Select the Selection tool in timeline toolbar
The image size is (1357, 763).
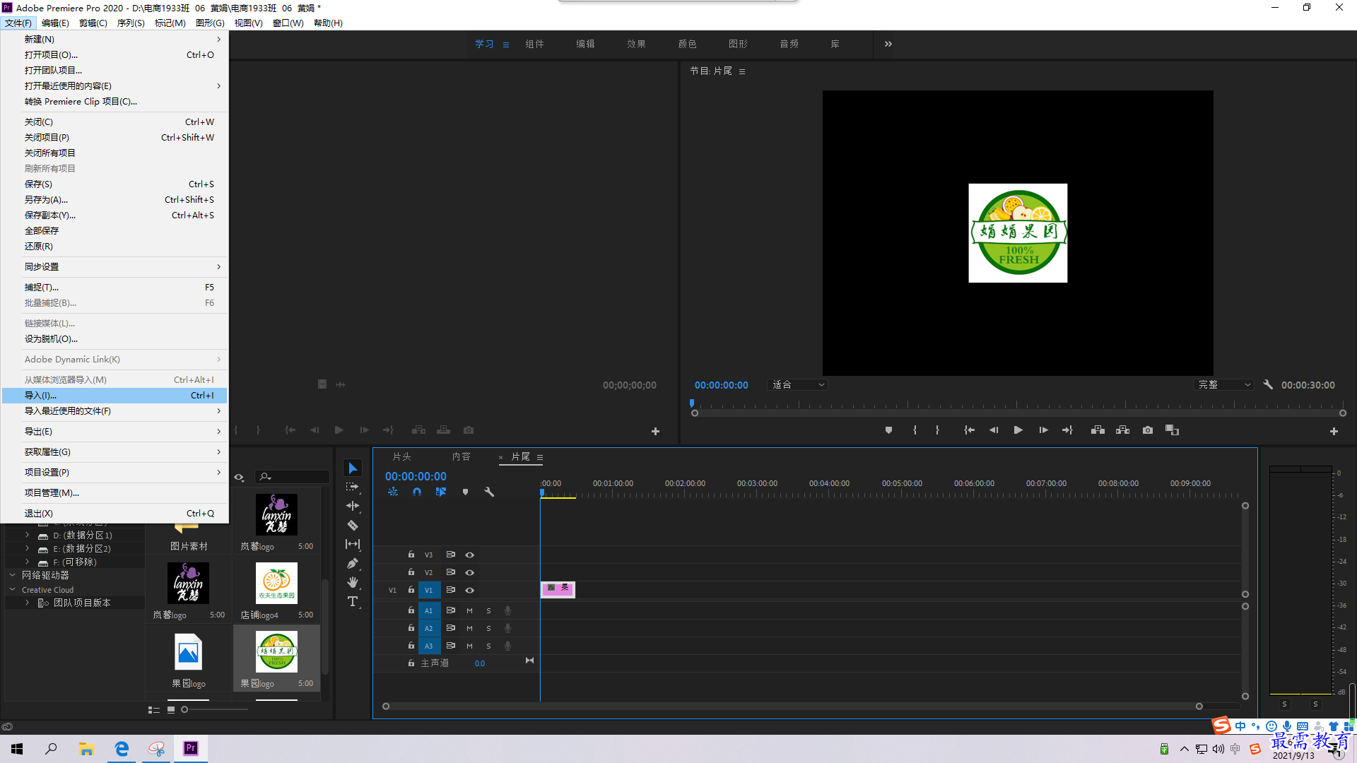point(353,468)
